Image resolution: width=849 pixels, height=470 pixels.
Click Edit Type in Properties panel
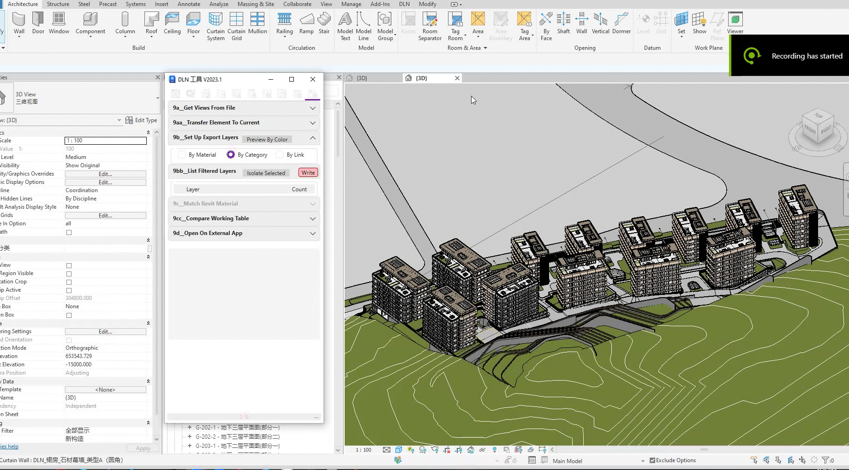pyautogui.click(x=141, y=120)
